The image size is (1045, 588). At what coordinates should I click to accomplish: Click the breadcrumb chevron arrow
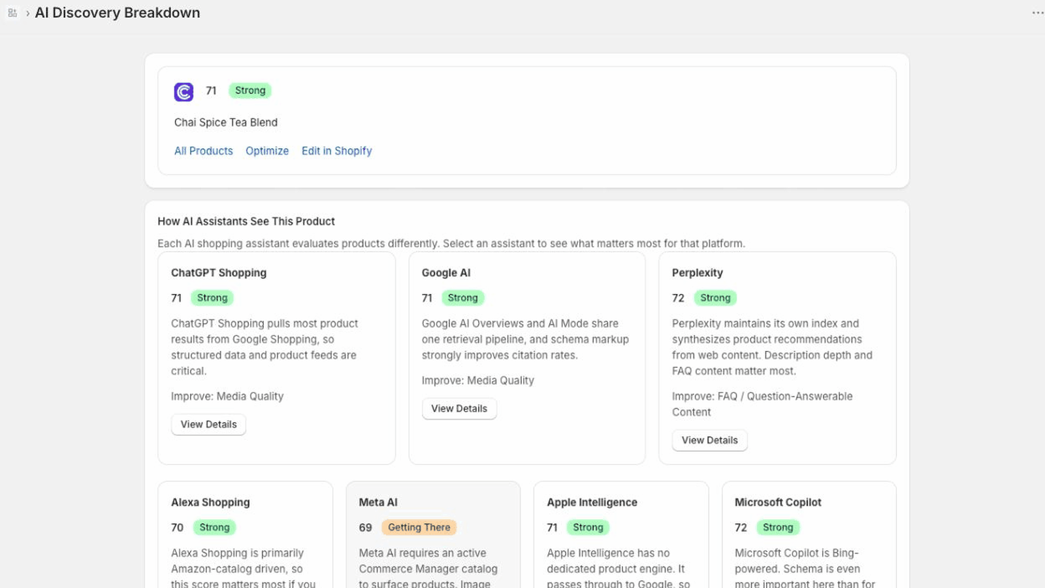27,13
